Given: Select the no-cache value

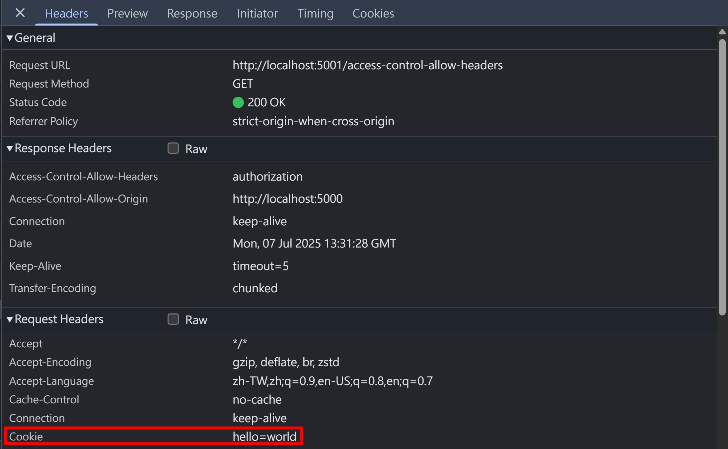Looking at the screenshot, I should click(x=257, y=400).
